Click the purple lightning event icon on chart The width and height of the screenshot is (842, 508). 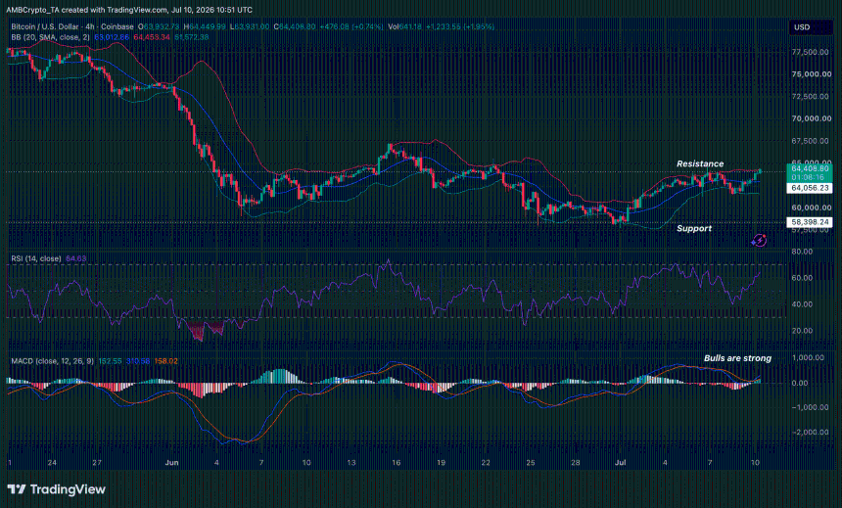[759, 240]
